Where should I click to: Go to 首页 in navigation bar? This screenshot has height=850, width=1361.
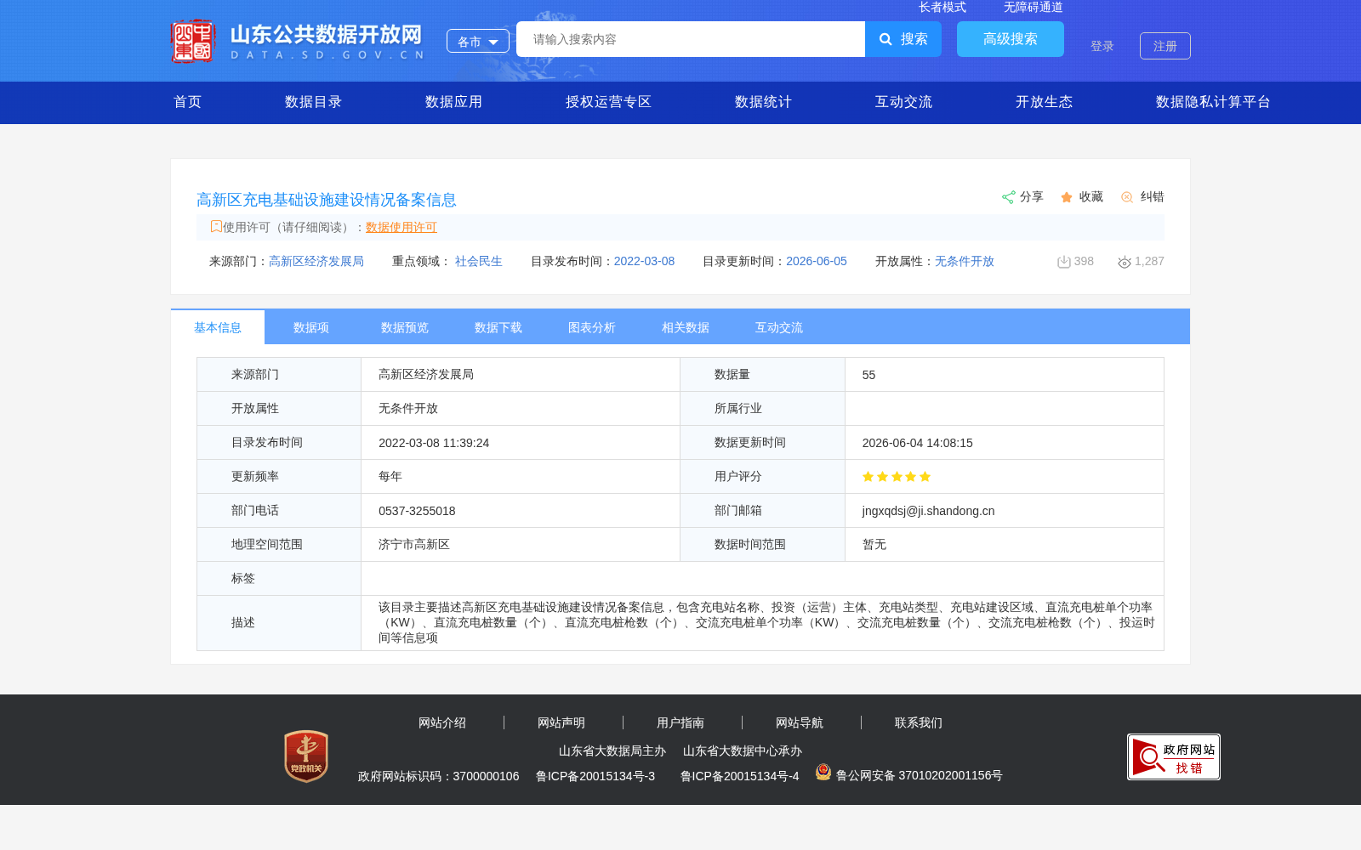click(188, 102)
